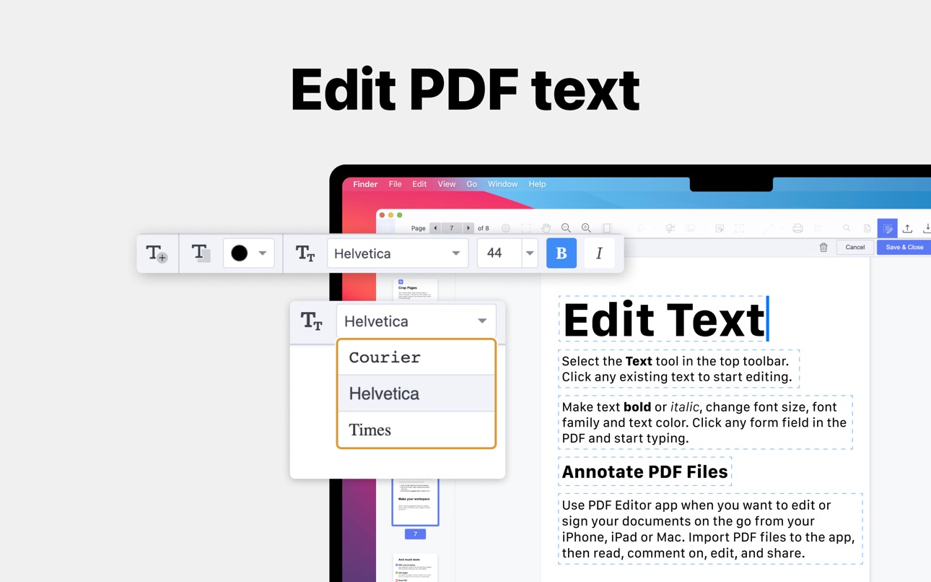Viewport: 931px width, 582px height.
Task: Open the settings gear in the PDF toolbar
Action: coord(506,228)
